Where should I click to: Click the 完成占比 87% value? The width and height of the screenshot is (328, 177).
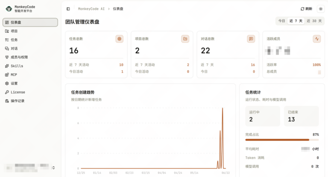[316, 135]
